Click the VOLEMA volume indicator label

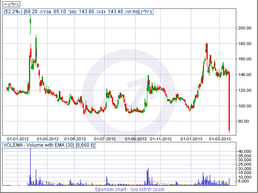click(49, 145)
